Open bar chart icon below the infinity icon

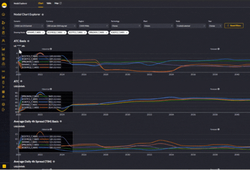coord(3,77)
